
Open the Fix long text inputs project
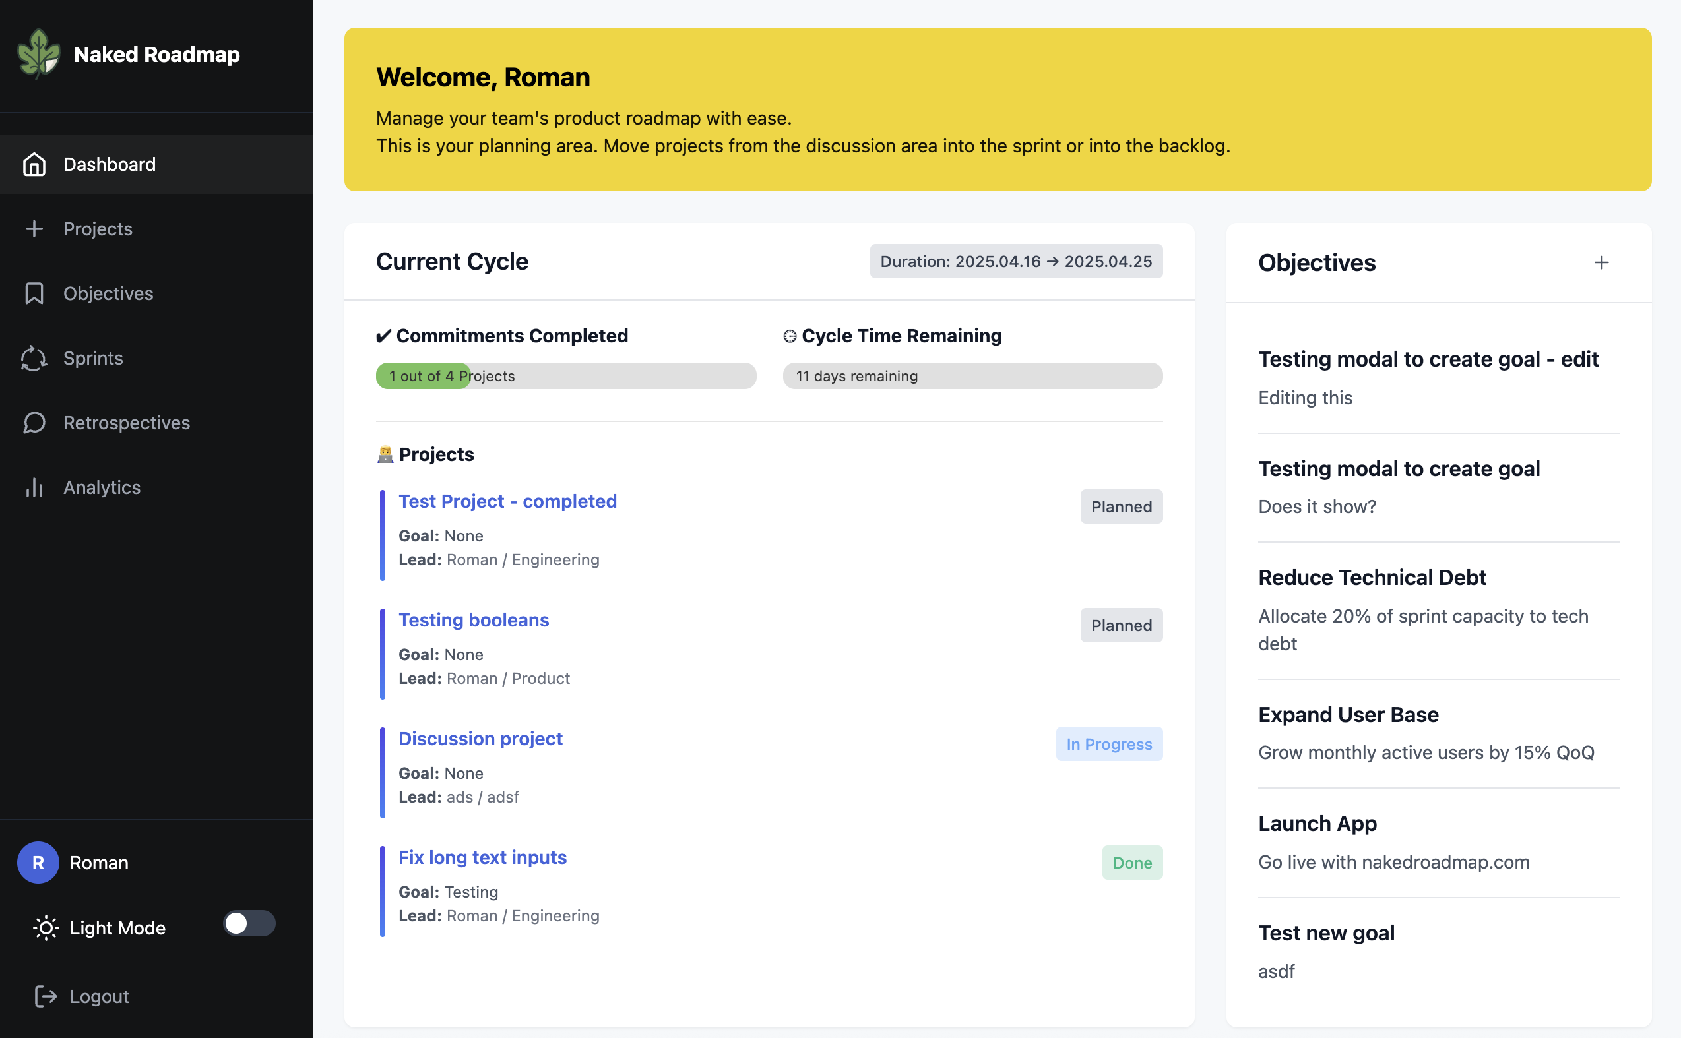pyautogui.click(x=483, y=857)
